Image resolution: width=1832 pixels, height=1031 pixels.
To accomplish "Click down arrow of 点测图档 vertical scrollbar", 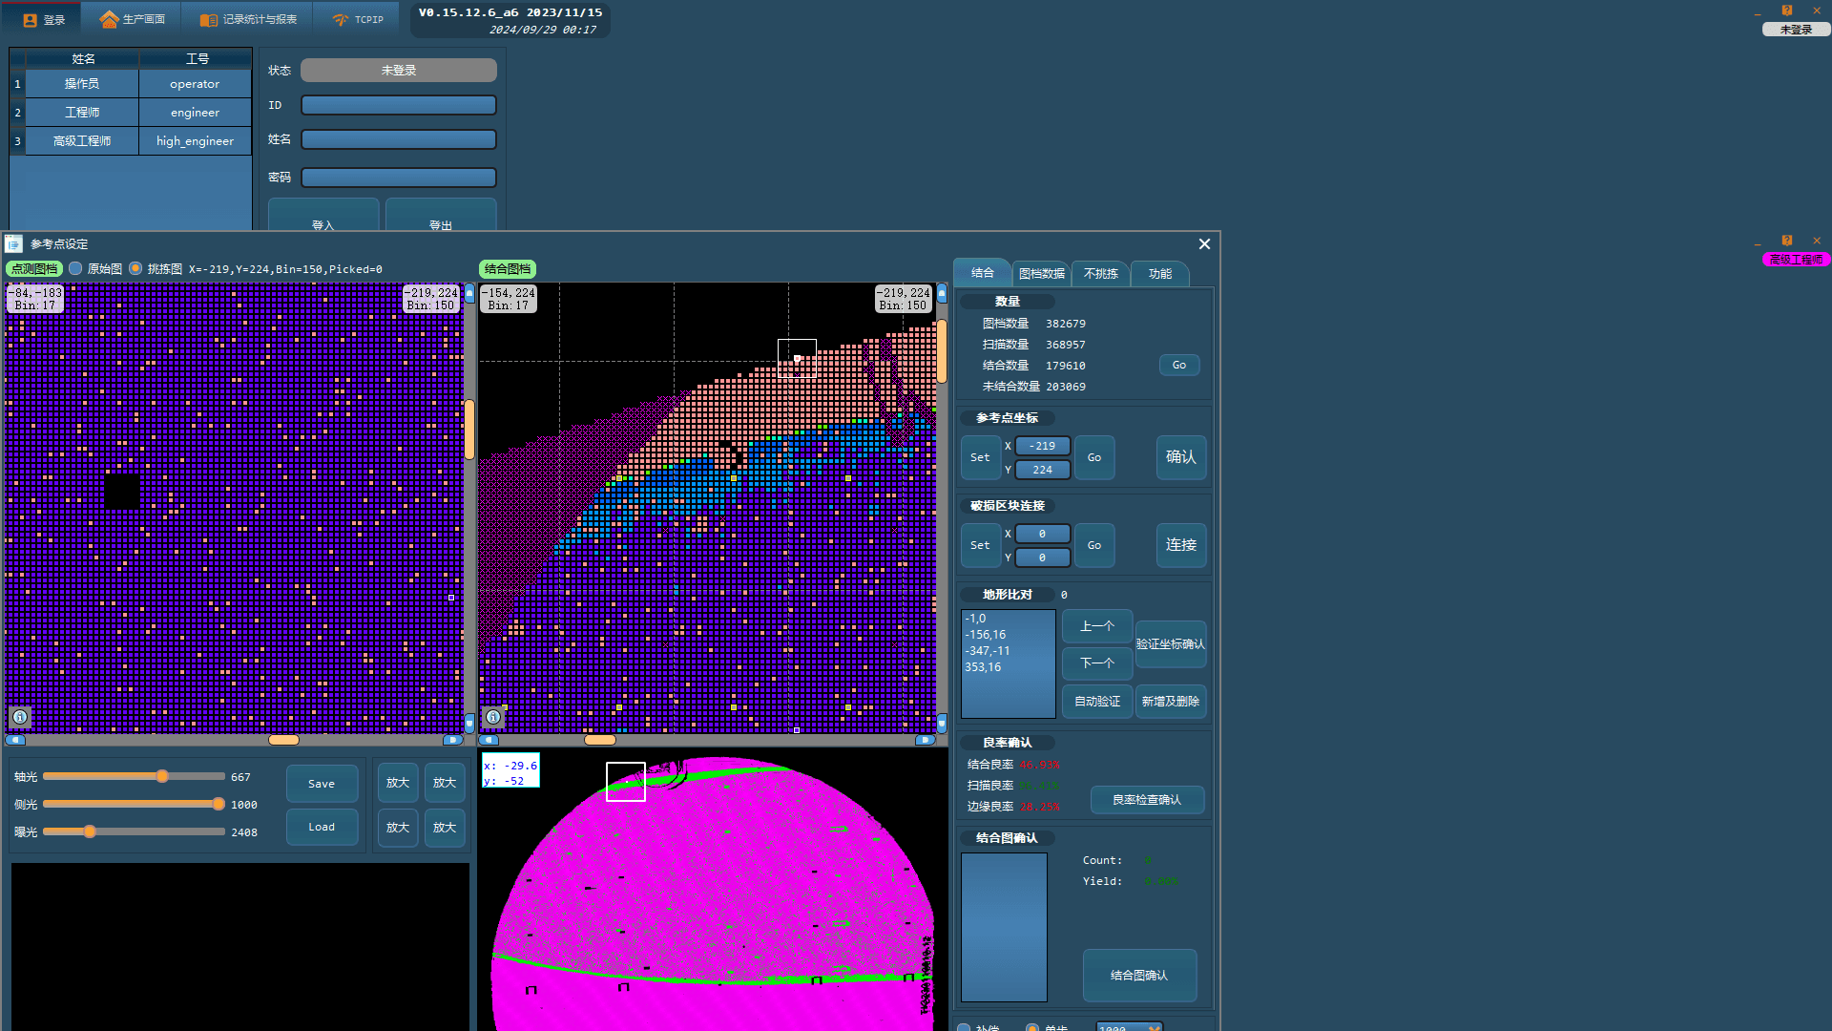I will coord(469,722).
